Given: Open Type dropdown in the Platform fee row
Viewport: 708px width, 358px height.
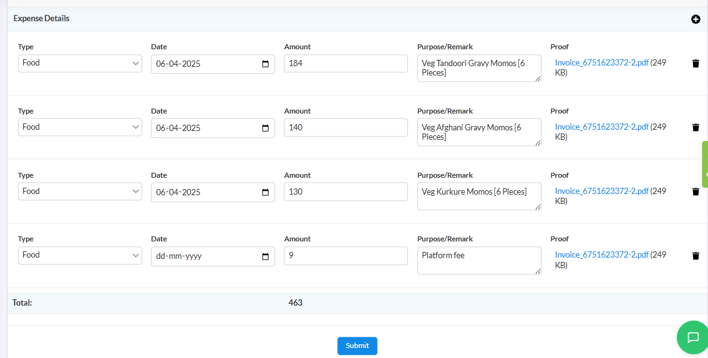Looking at the screenshot, I should tap(80, 255).
